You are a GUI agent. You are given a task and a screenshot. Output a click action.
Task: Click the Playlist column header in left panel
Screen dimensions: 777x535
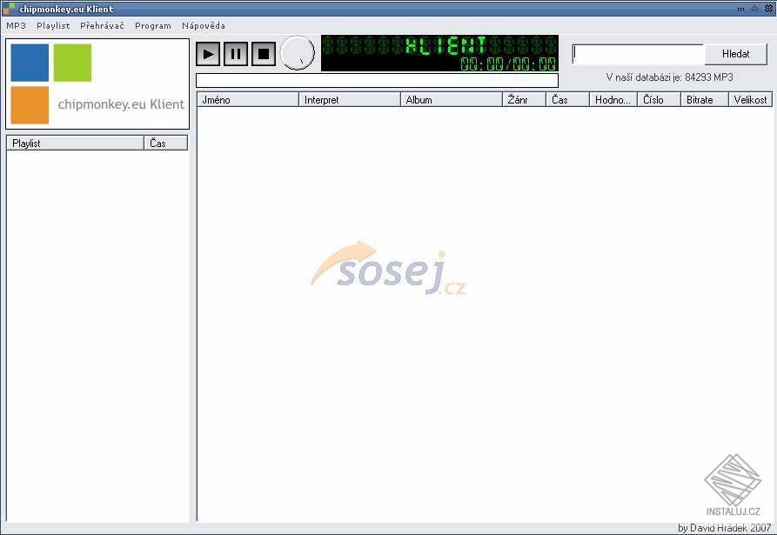coord(76,144)
